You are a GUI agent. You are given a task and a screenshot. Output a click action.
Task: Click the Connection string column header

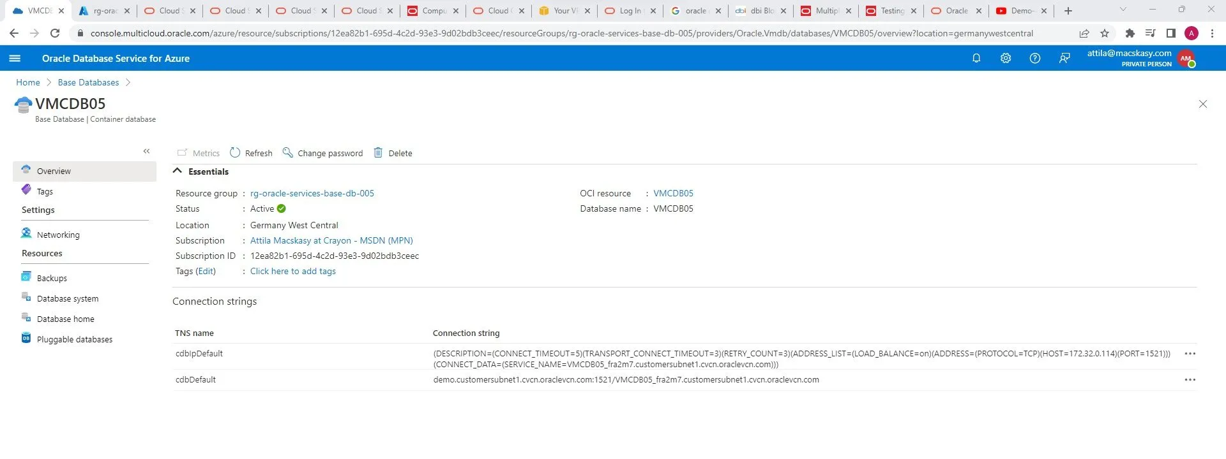[466, 333]
